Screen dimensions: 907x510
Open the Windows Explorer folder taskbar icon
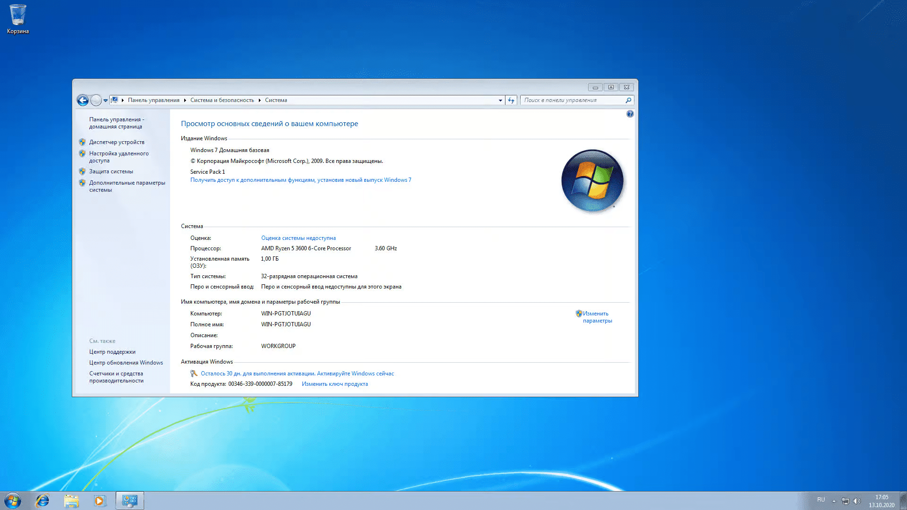coord(71,501)
